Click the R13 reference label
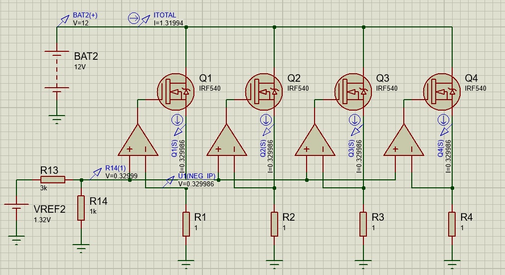The height and width of the screenshot is (275, 505). pyautogui.click(x=49, y=170)
